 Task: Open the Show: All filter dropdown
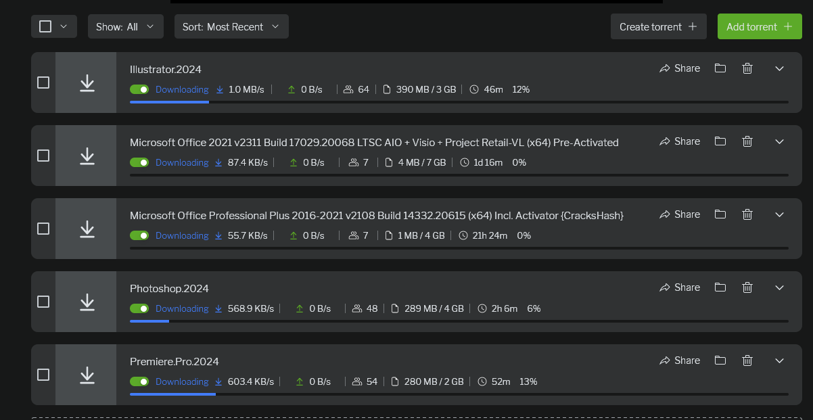pos(125,26)
